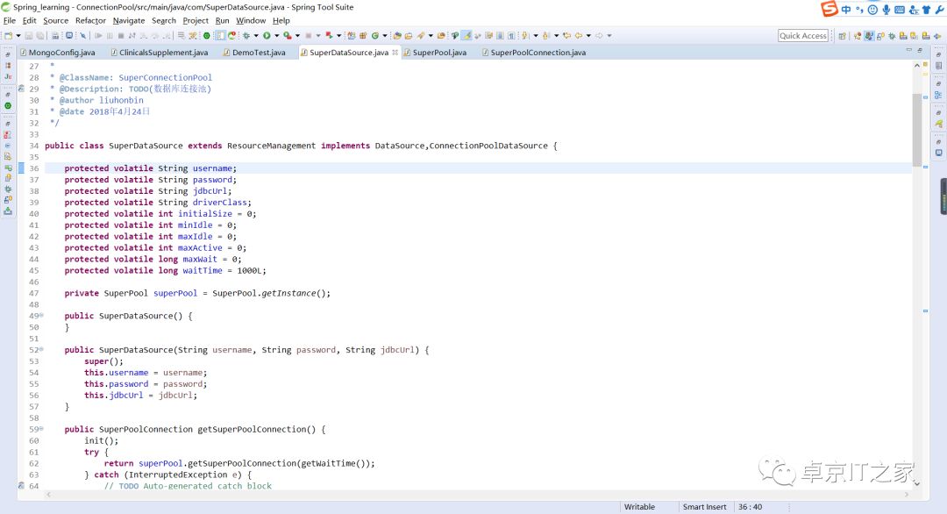Click the JUnit view icon in left sidebar

(8, 76)
